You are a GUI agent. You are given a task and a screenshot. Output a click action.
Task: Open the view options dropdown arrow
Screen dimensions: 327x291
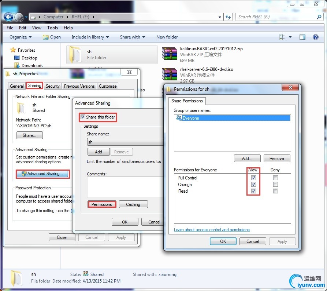pyautogui.click(x=290, y=37)
